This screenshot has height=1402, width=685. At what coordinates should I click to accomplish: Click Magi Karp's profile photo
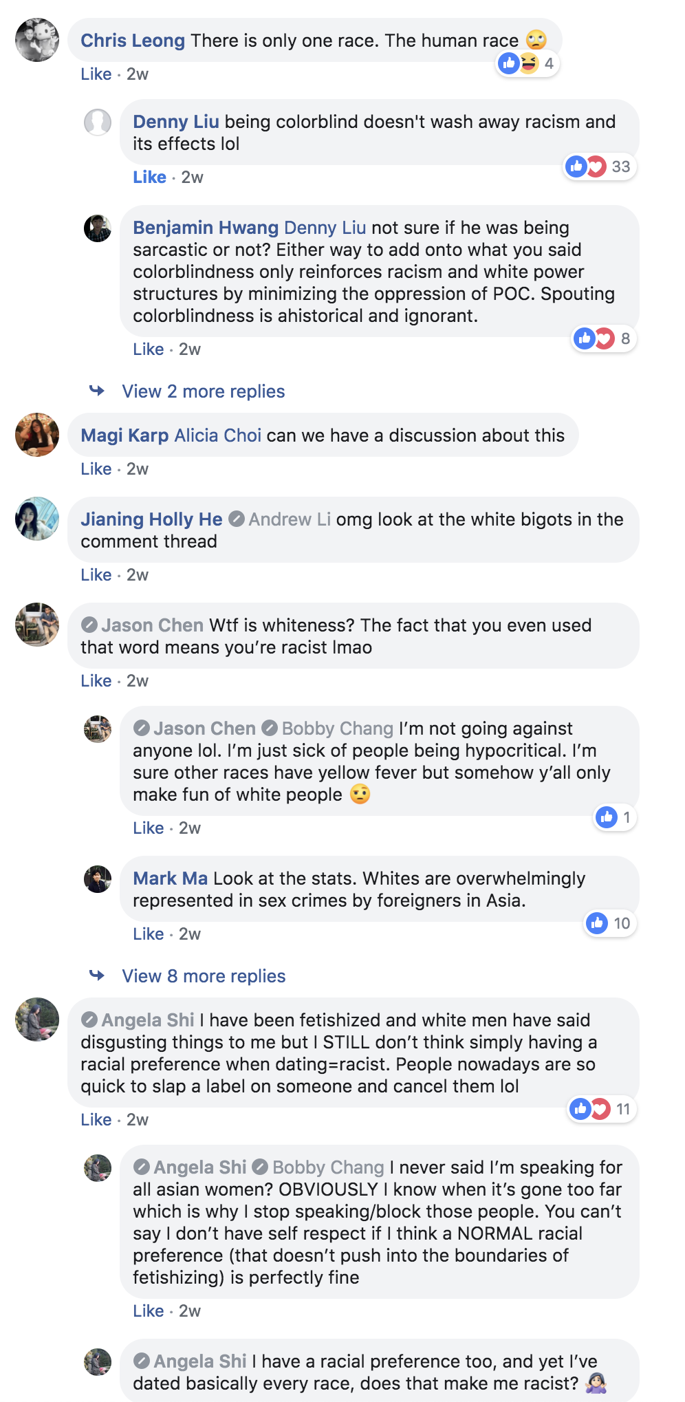pyautogui.click(x=37, y=435)
